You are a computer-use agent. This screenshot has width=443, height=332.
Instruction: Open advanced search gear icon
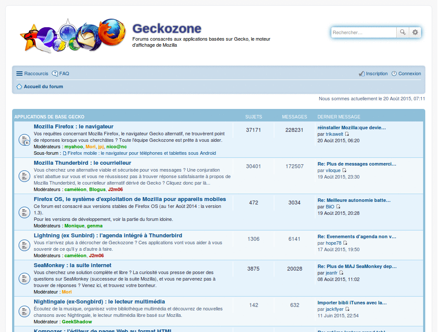pos(415,32)
